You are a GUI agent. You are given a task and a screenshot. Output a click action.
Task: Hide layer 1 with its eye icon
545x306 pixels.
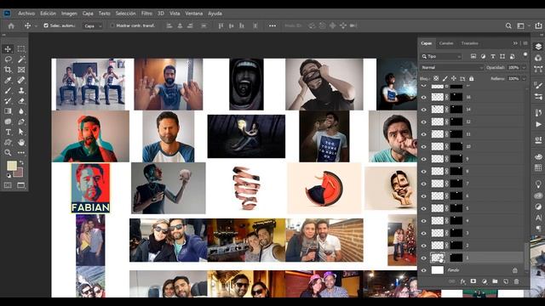[x=424, y=258]
